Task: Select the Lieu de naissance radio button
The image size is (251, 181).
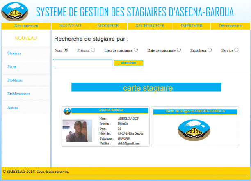Action: (135, 50)
